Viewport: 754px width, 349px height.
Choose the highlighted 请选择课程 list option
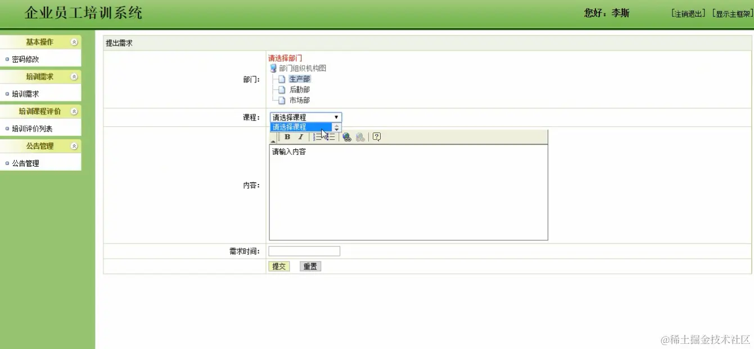301,127
